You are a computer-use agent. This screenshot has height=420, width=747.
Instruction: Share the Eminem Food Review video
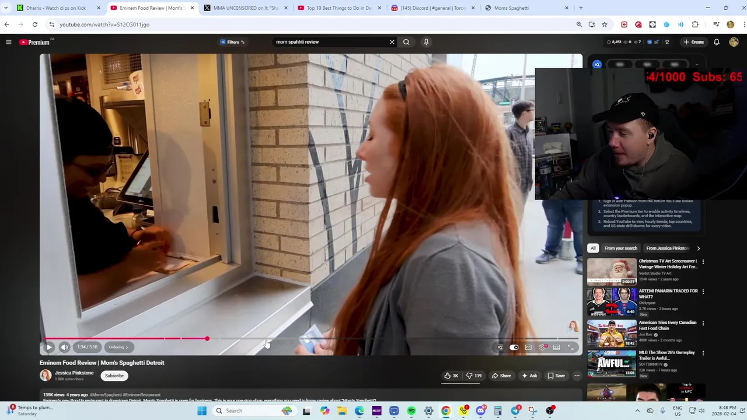501,376
